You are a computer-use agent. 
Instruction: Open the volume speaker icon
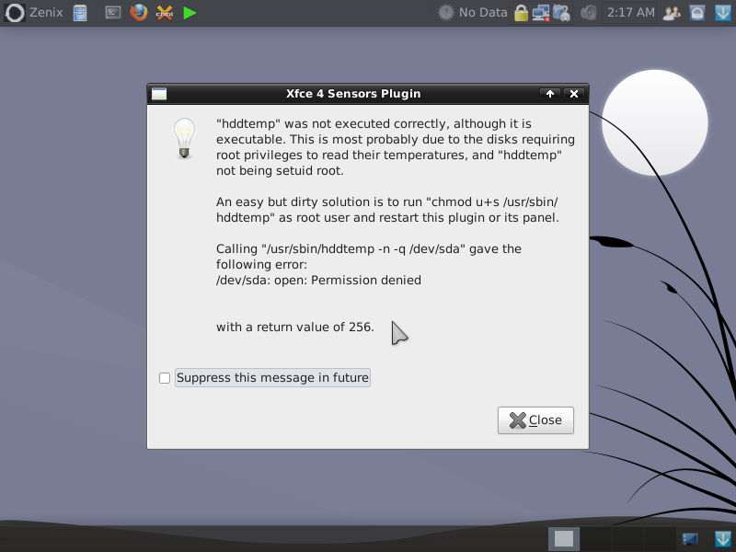pyautogui.click(x=588, y=13)
